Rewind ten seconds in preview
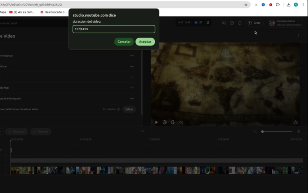The width and height of the screenshot is (308, 193). point(165,122)
